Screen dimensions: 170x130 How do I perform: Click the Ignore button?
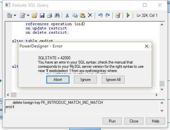(x=85, y=80)
